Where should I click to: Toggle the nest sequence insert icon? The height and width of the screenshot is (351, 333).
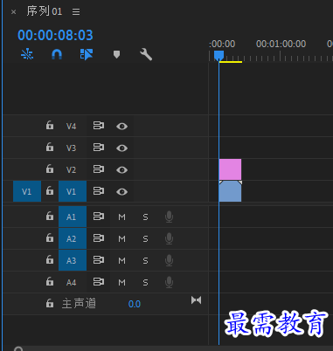click(x=27, y=54)
